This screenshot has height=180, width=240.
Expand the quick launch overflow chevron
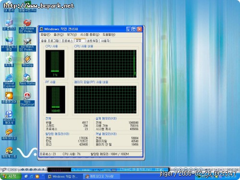[43, 176]
